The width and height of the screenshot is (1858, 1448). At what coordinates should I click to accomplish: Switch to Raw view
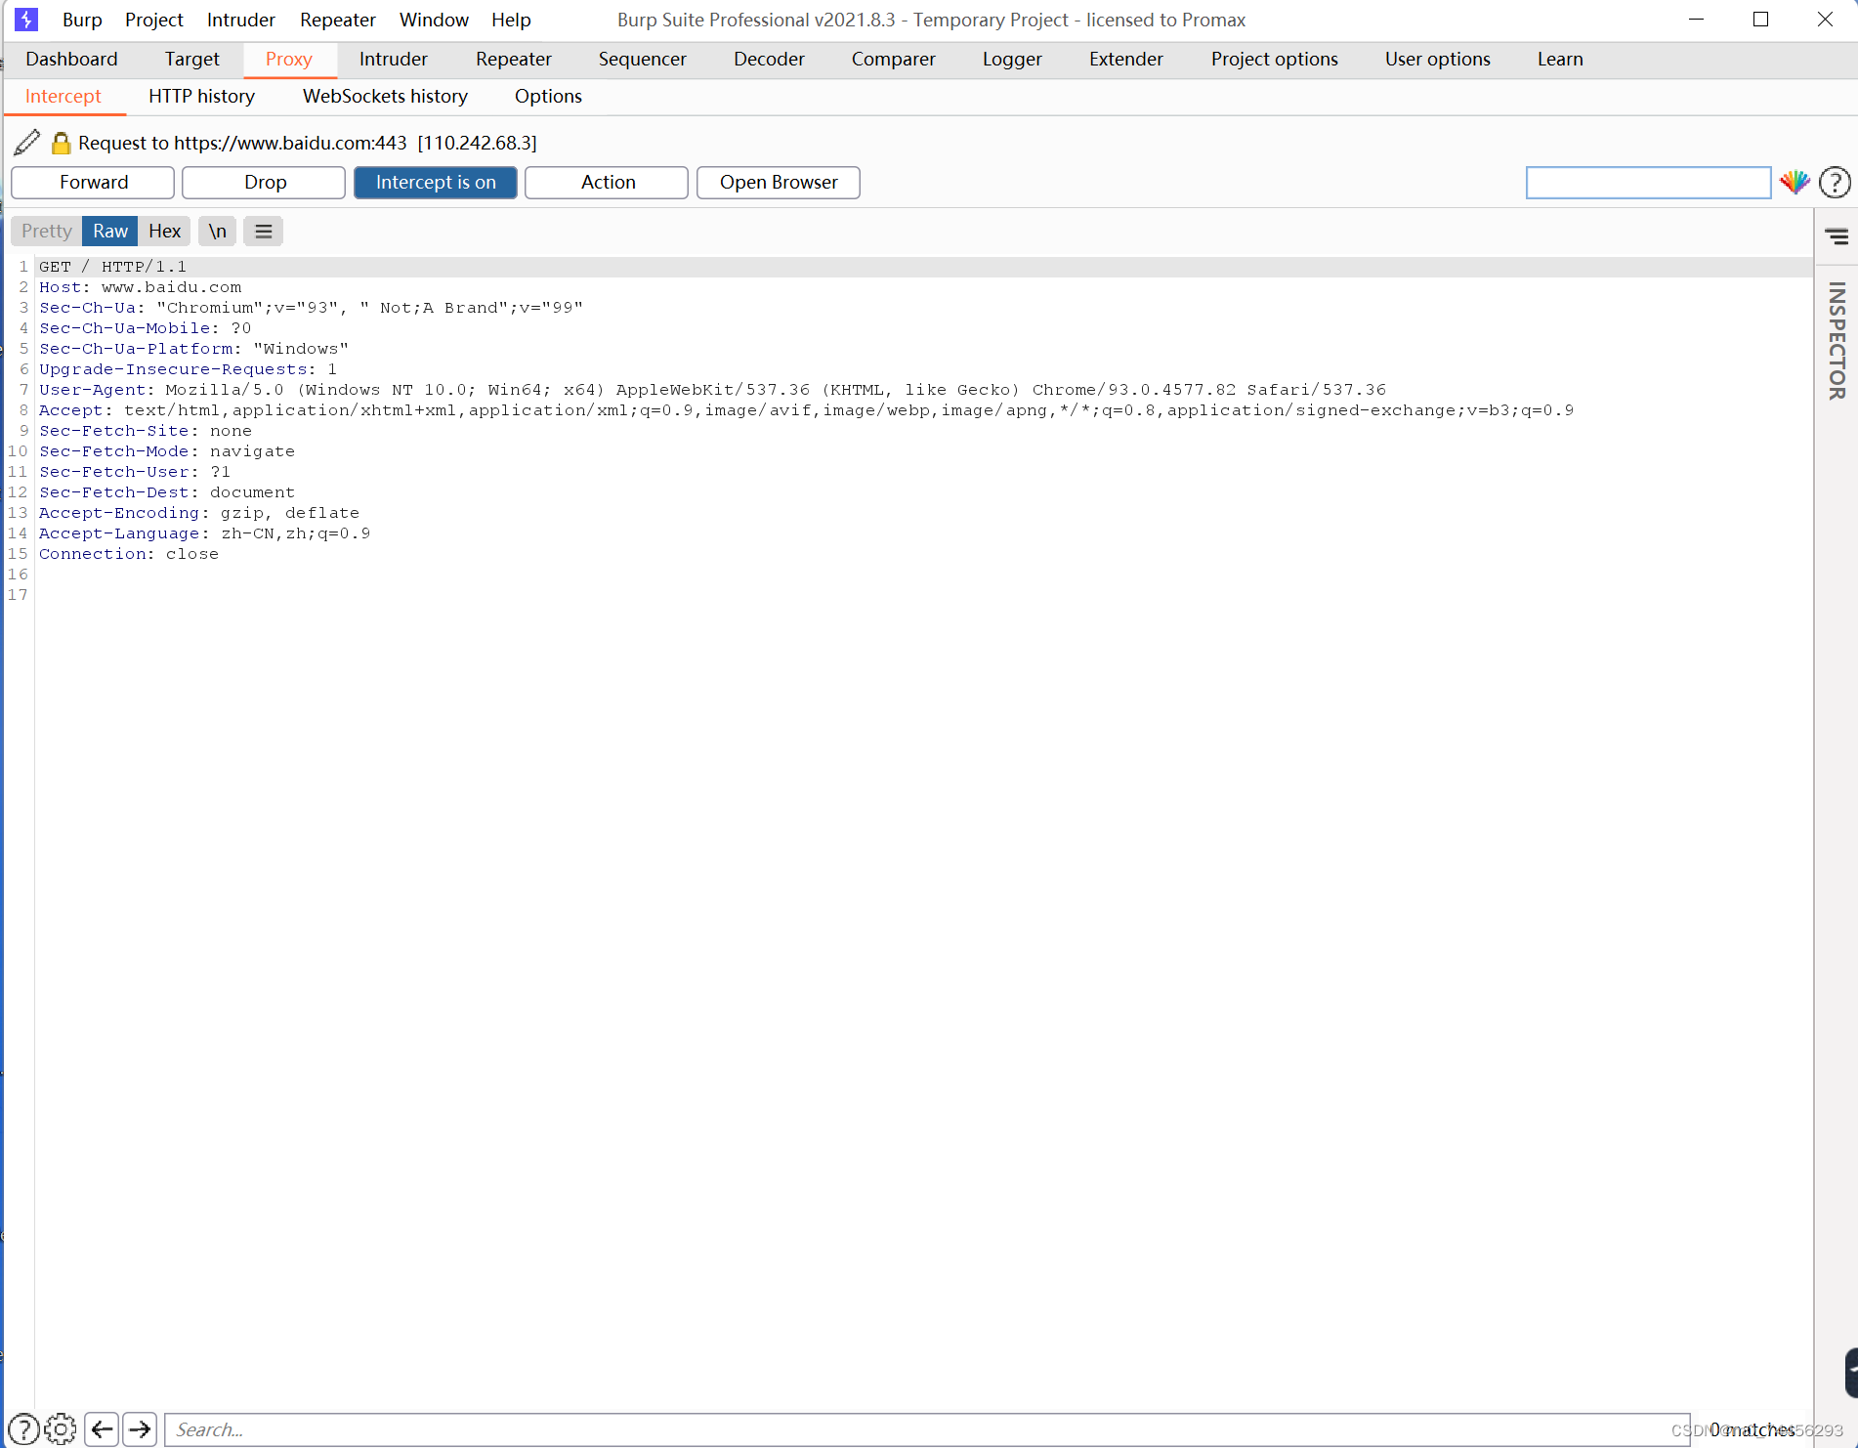tap(110, 232)
